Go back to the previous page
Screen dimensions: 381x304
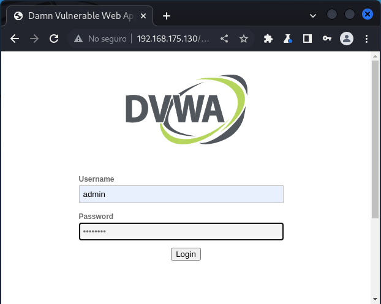(15, 39)
